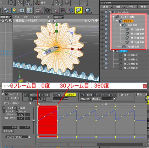Click the アクティブ button
The width and height of the screenshot is (149, 148).
click(8, 131)
